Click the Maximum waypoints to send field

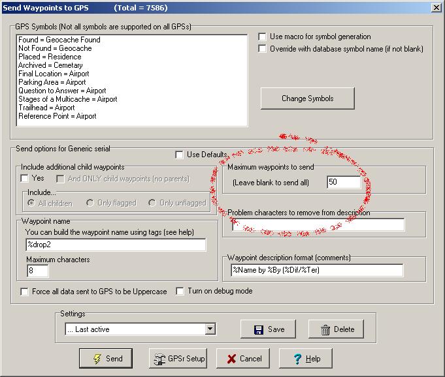tap(343, 183)
